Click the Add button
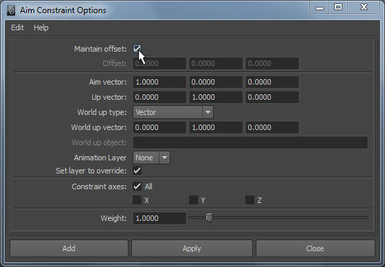This screenshot has height=267, width=385. tap(69, 248)
